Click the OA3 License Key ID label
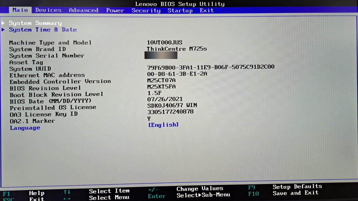This screenshot has width=358, height=201. [x=44, y=114]
